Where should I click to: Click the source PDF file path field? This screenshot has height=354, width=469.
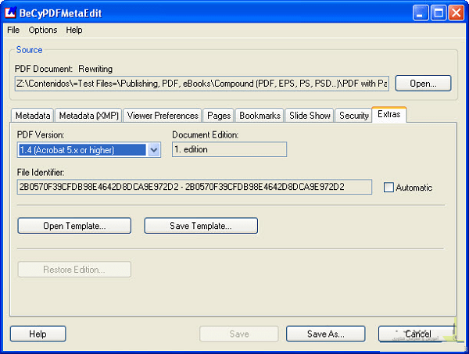pos(202,84)
